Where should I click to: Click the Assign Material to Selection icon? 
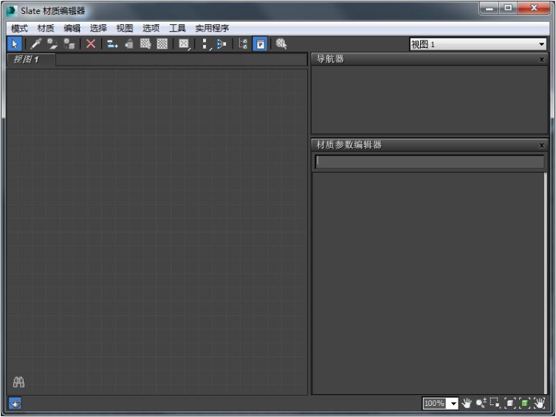point(69,44)
